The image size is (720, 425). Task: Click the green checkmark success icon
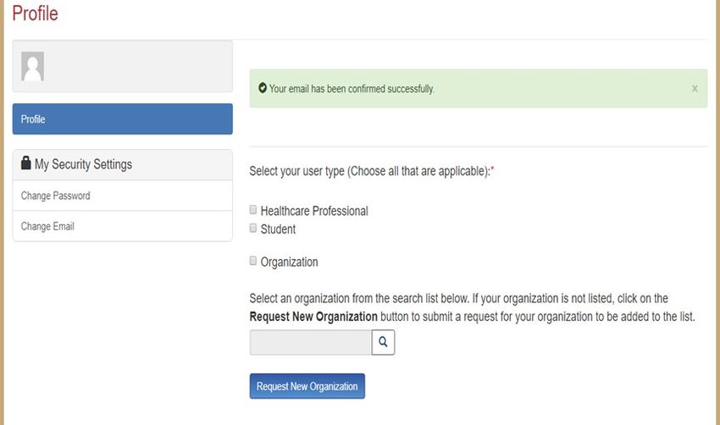coord(263,88)
